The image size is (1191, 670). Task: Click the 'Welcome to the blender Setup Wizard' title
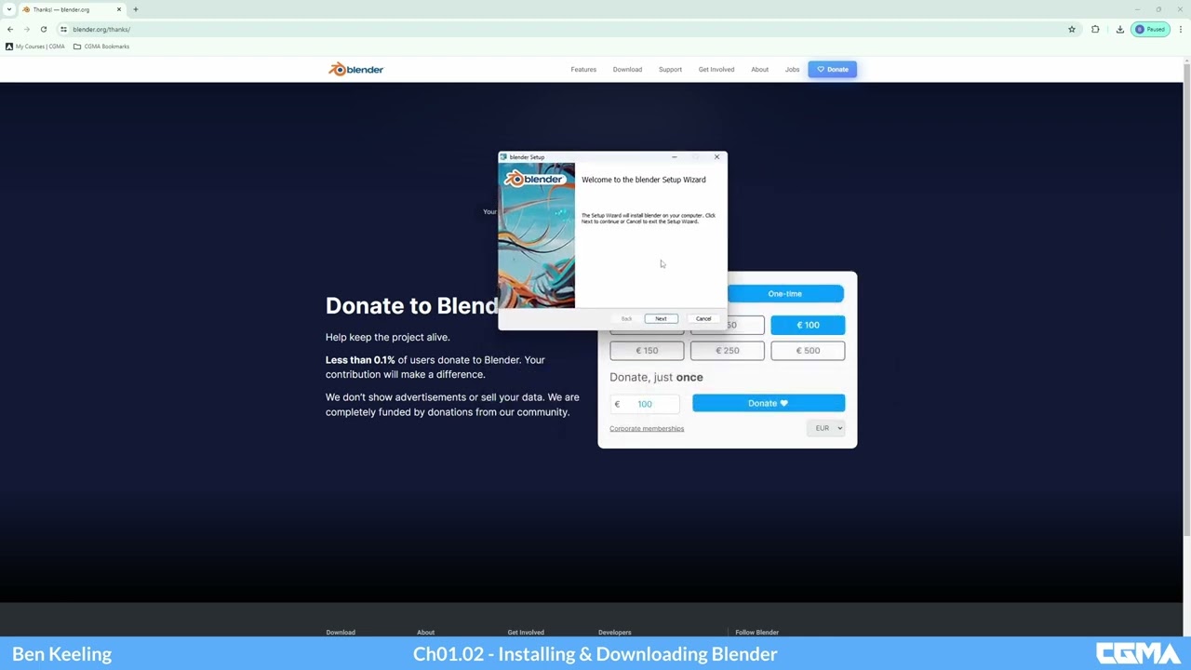644,180
